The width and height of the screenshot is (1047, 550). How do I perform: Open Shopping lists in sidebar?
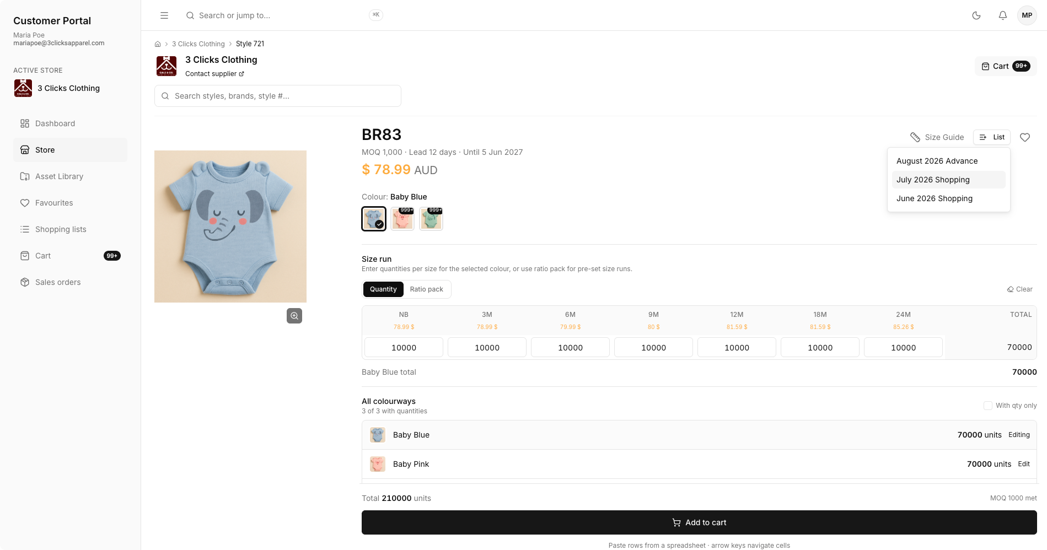point(70,229)
